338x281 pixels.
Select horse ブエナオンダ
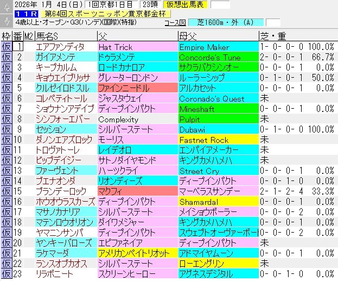click(x=66, y=181)
